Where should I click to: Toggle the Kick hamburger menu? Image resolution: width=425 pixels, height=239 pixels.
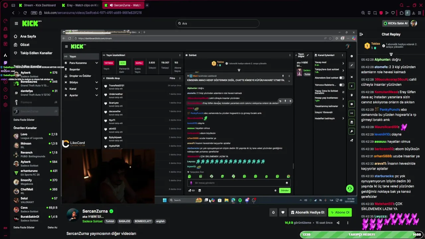click(16, 23)
